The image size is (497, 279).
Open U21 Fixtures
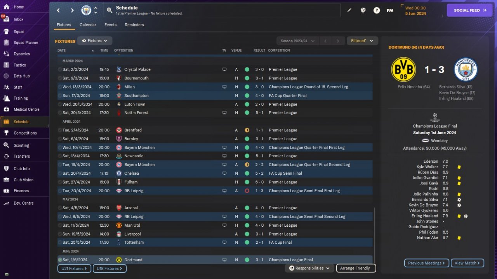click(75, 269)
